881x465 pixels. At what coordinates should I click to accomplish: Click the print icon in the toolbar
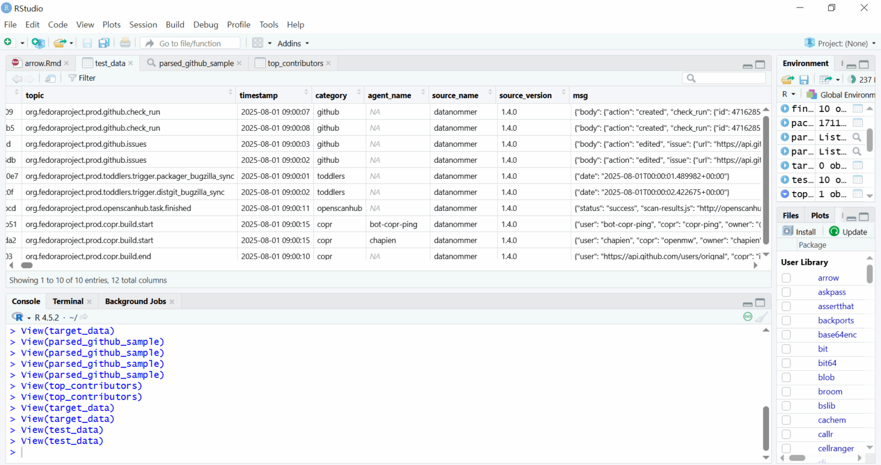(126, 42)
